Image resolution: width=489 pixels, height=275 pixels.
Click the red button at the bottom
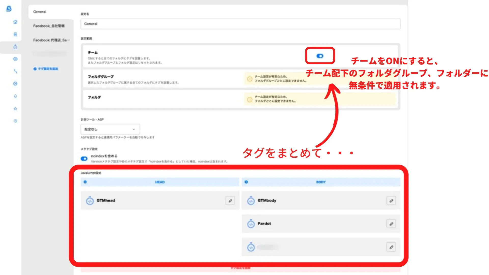[x=240, y=268]
